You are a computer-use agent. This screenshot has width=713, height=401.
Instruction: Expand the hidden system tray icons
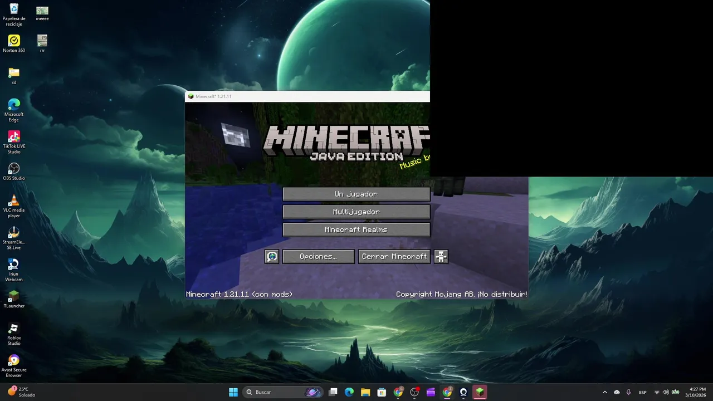click(605, 392)
